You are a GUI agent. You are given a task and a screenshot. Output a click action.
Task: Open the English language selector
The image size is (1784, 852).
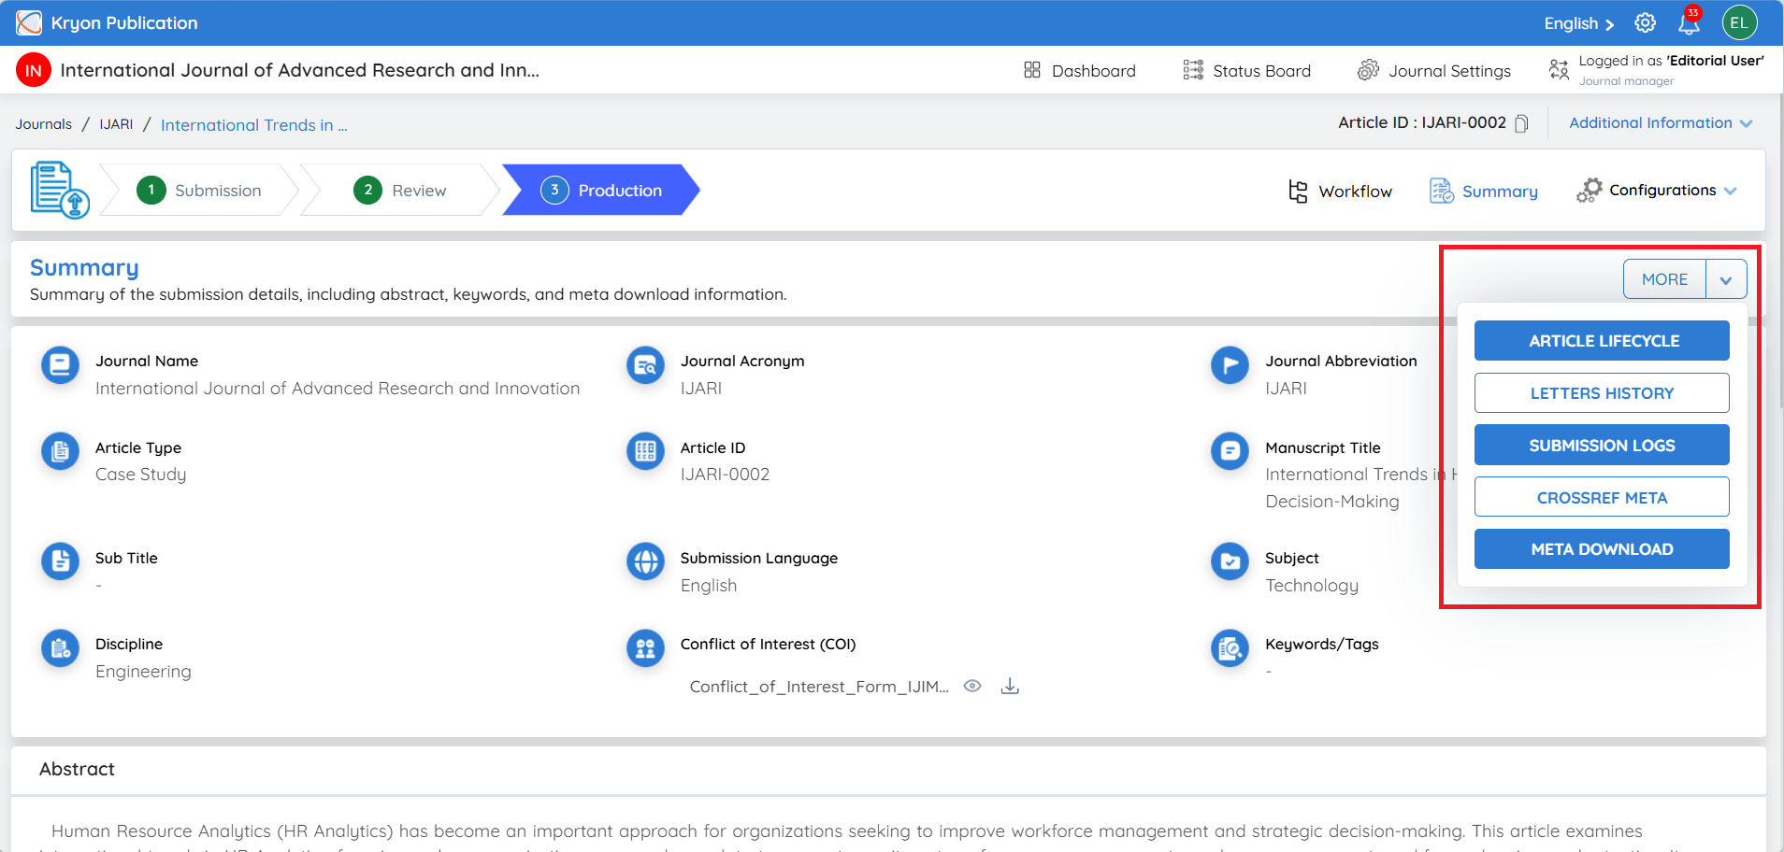[x=1579, y=23]
